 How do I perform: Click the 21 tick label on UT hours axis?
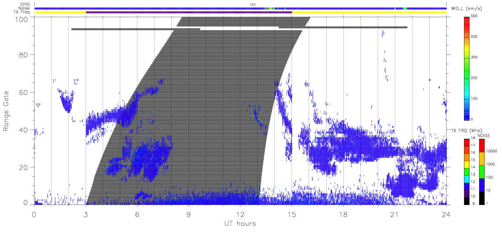click(x=394, y=214)
